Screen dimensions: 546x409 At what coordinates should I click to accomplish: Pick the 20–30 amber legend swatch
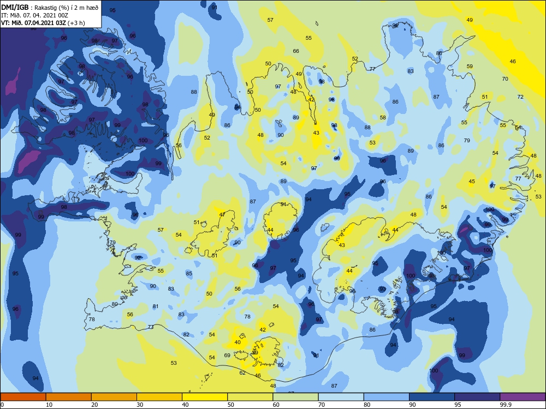tap(114, 397)
